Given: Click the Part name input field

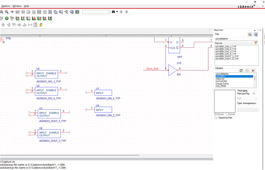Looking at the screenshot, I should click(236, 39).
